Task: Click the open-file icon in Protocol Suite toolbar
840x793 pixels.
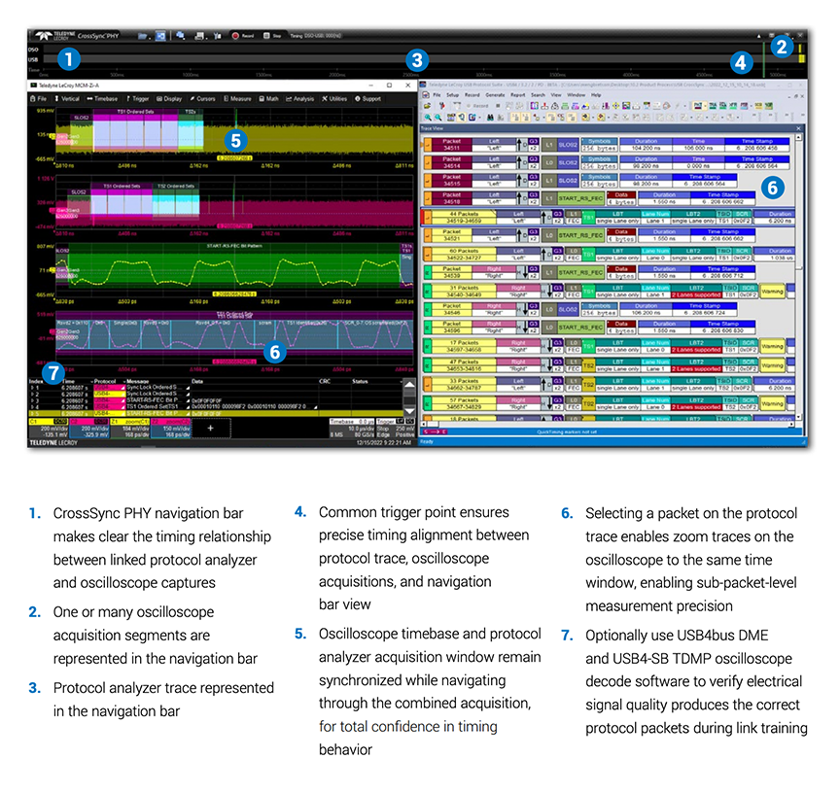Action: 428,106
